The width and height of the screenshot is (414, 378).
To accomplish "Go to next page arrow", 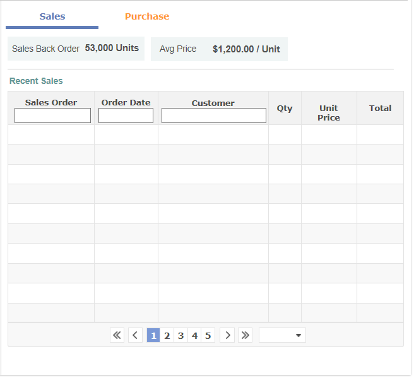I will click(227, 336).
